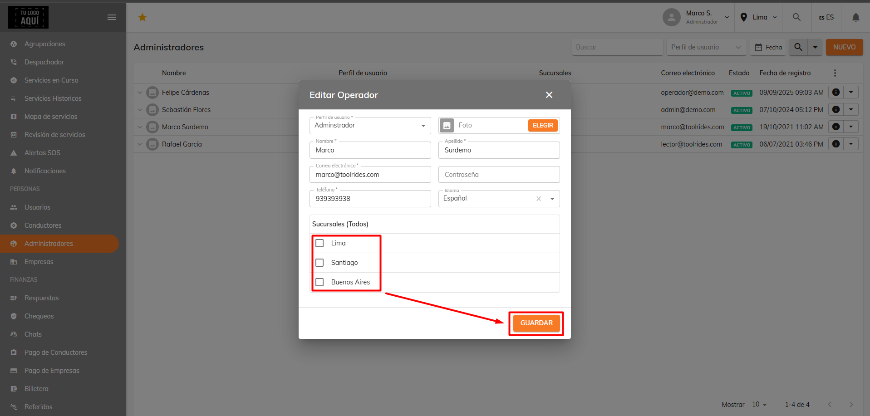Open Agrupaciones in the sidebar
Image resolution: width=870 pixels, height=416 pixels.
[45, 44]
